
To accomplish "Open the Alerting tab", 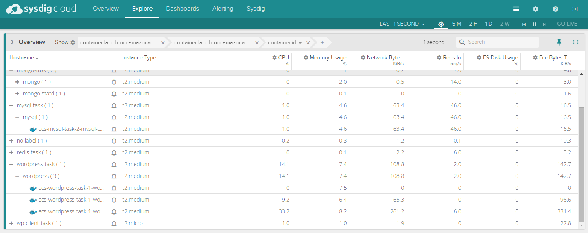I will point(223,9).
